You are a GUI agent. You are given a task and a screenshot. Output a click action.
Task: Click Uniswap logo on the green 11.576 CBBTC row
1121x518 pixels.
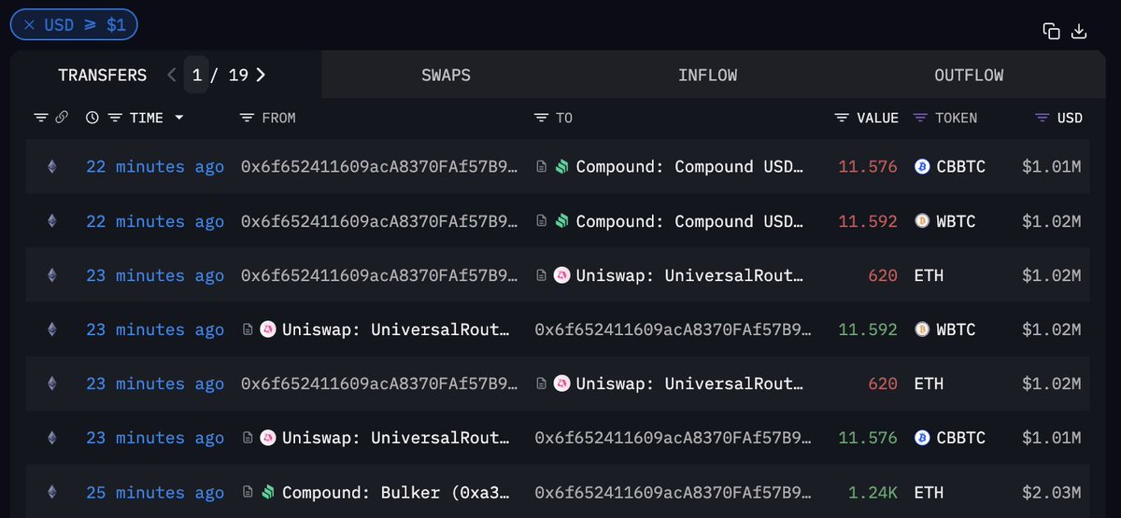[267, 438]
